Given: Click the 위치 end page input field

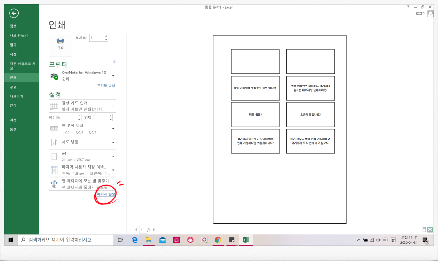Looking at the screenshot, I should pyautogui.click(x=101, y=117).
